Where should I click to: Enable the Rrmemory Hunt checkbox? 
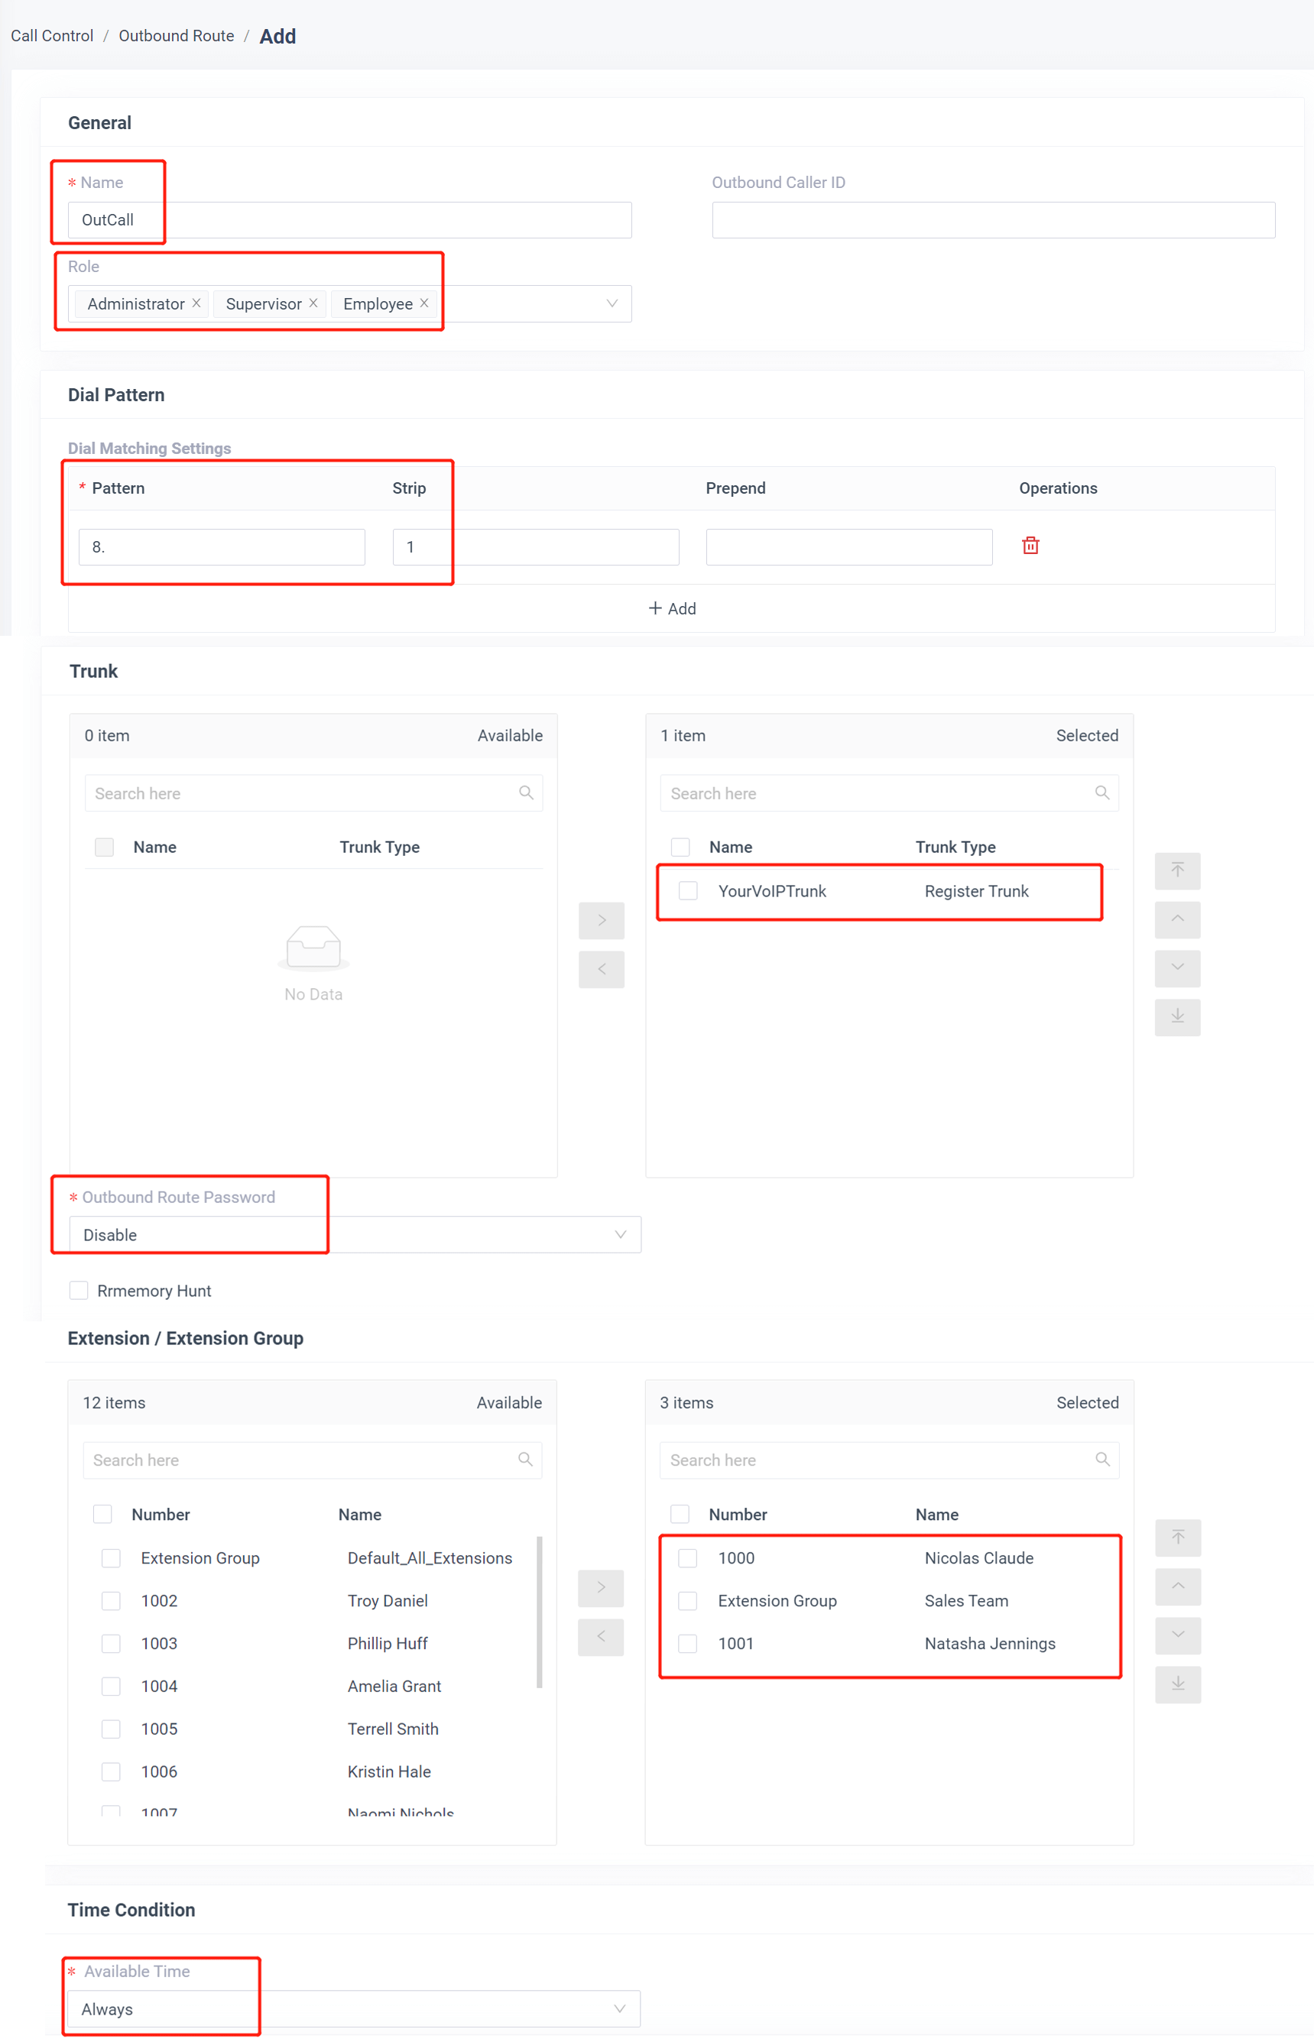pyautogui.click(x=79, y=1291)
